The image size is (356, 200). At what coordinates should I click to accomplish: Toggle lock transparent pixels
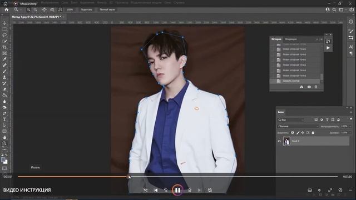coord(293,133)
